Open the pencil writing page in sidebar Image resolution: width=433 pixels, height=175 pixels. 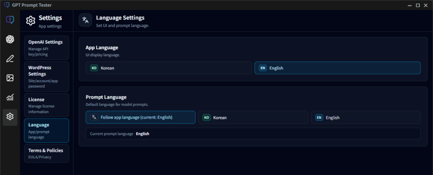pos(10,59)
